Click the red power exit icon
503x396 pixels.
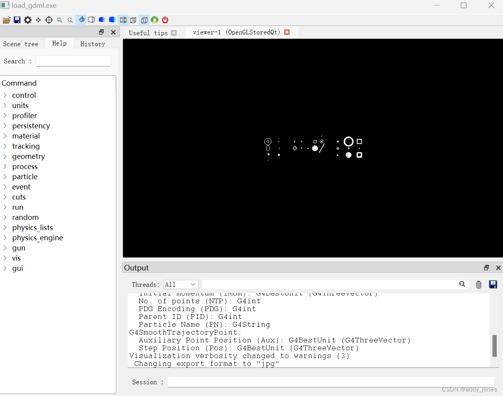(165, 20)
